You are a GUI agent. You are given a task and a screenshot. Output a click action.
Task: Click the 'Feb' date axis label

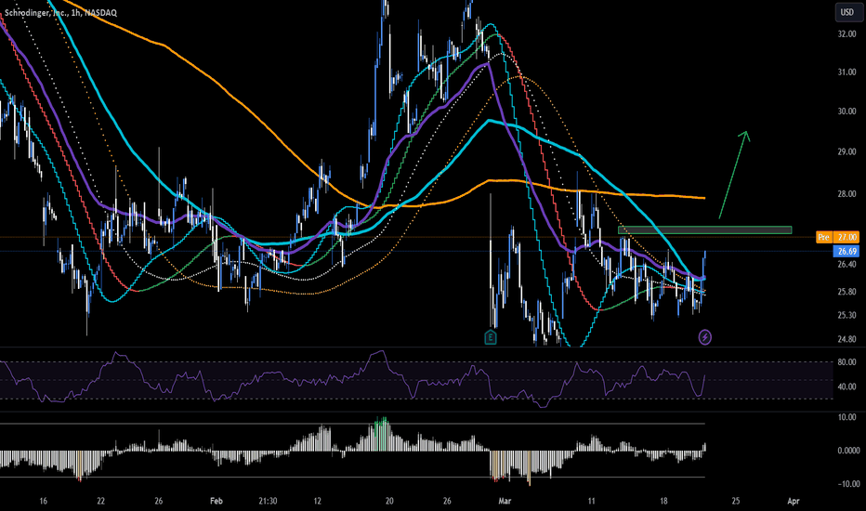click(x=216, y=501)
